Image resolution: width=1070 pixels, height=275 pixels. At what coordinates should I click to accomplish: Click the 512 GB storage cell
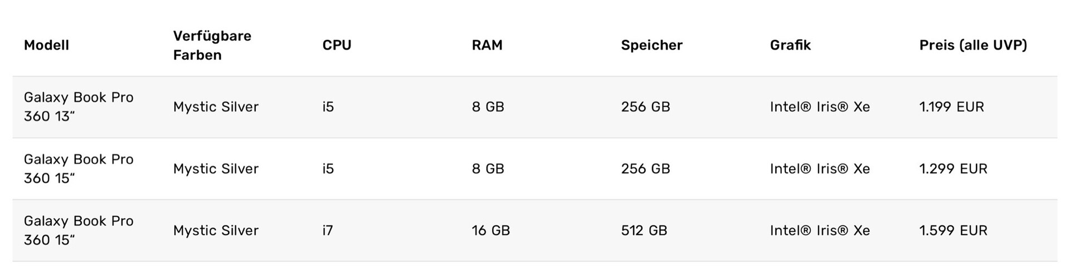[x=644, y=230]
